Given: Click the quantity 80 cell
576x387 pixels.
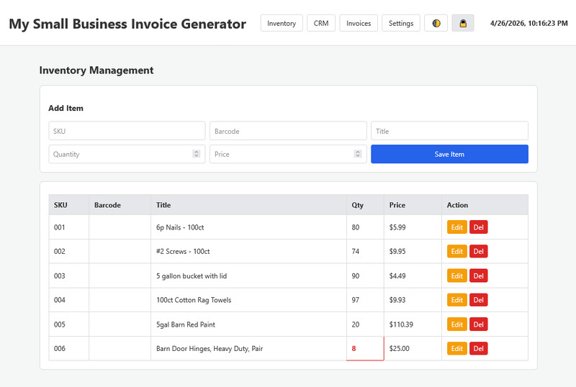Looking at the screenshot, I should (365, 227).
